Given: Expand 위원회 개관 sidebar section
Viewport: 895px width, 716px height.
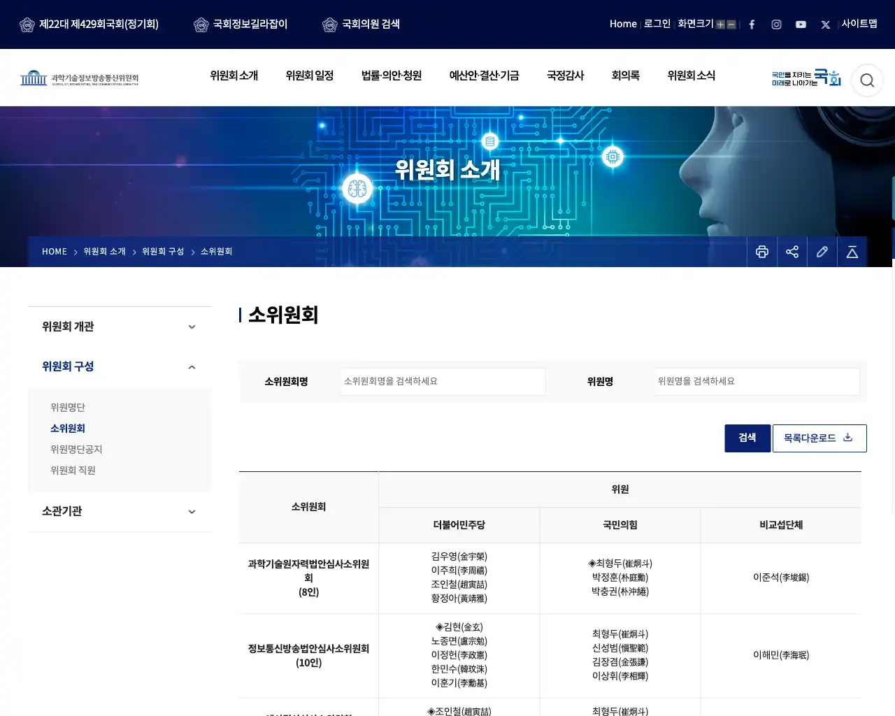Looking at the screenshot, I should click(120, 327).
